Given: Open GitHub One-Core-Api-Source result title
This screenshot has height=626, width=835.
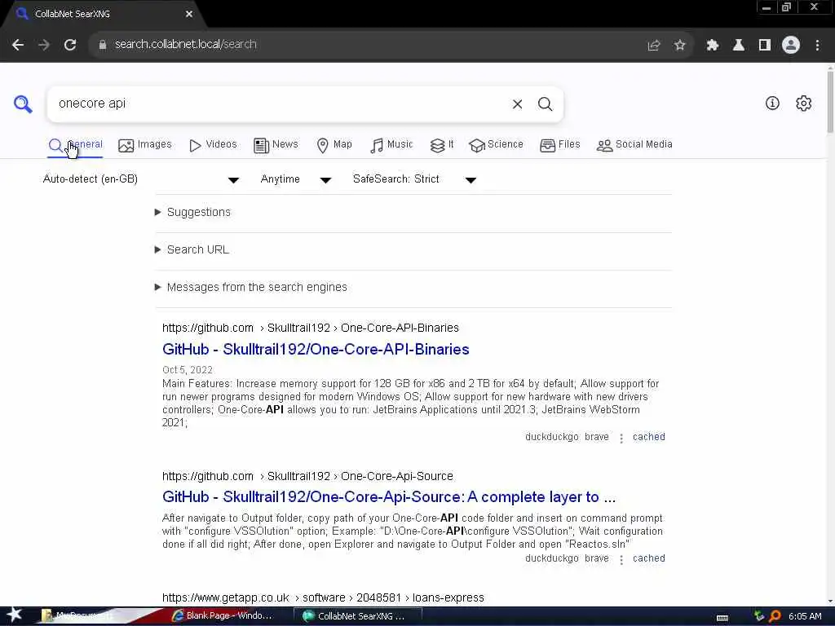Looking at the screenshot, I should pos(389,497).
